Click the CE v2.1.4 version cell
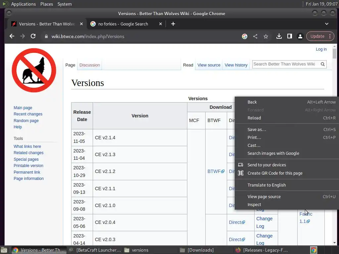 click(x=140, y=138)
